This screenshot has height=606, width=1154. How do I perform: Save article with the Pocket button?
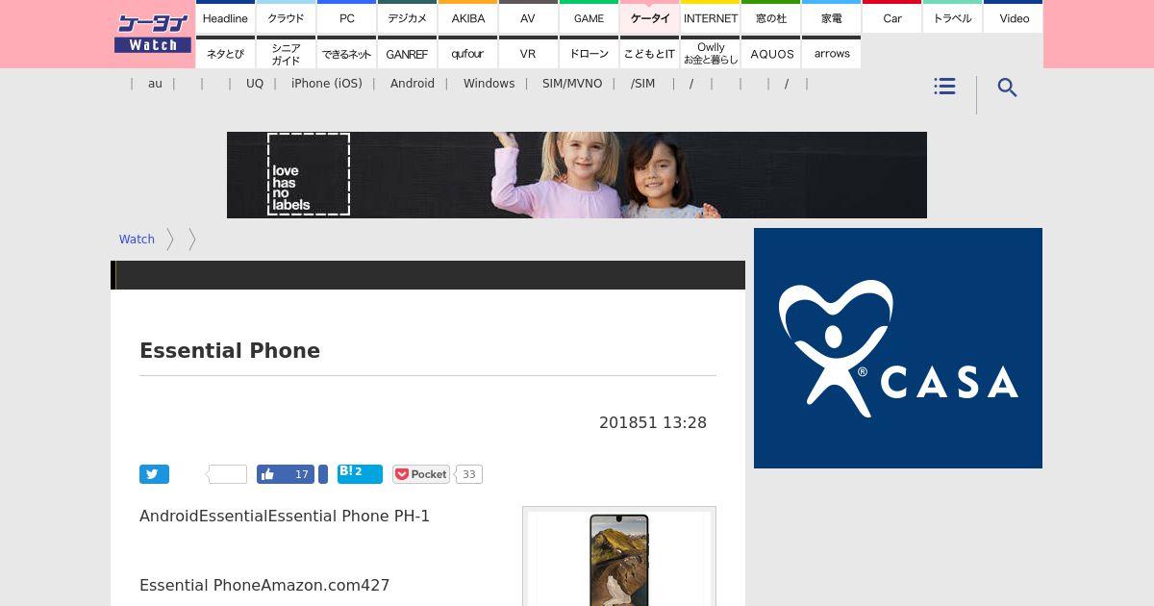click(x=421, y=474)
